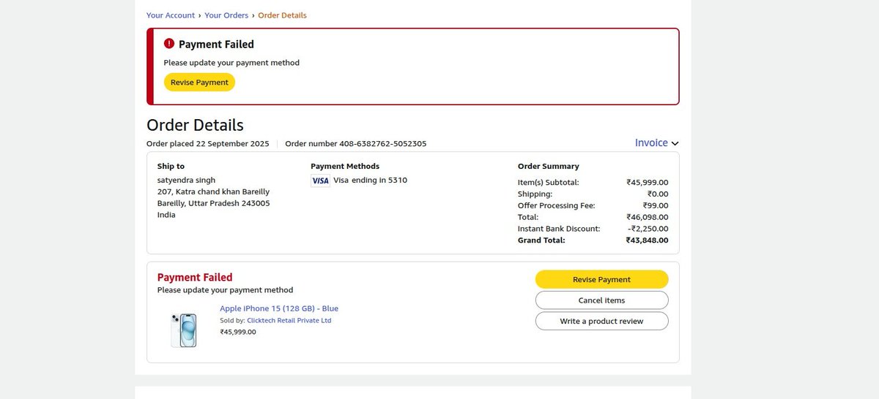Click the red Payment Failed alert icon
The width and height of the screenshot is (879, 399).
169,44
